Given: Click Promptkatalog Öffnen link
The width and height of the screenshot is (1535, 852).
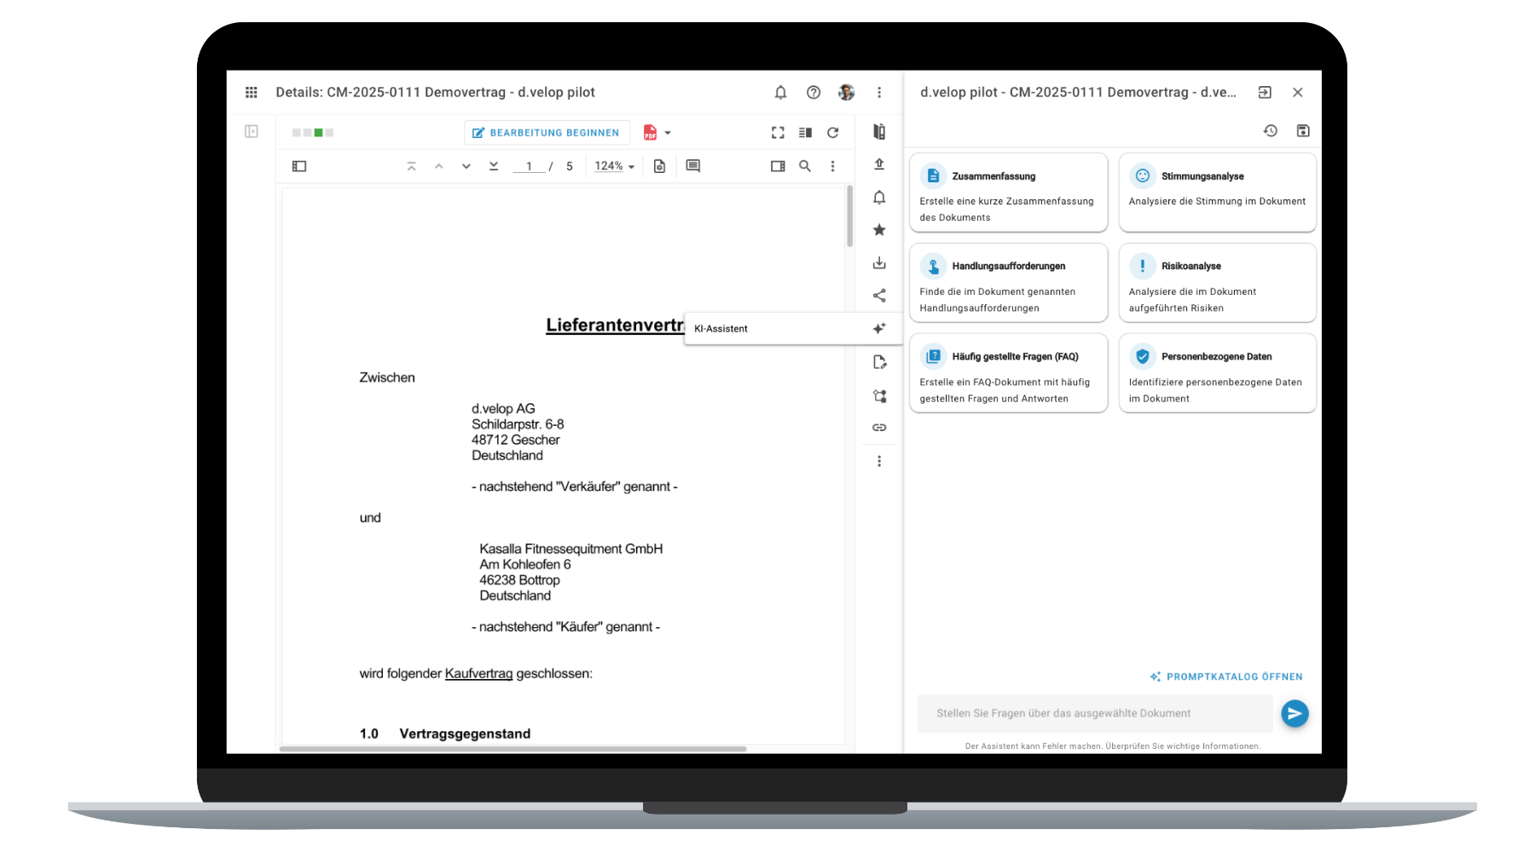Looking at the screenshot, I should (x=1226, y=676).
